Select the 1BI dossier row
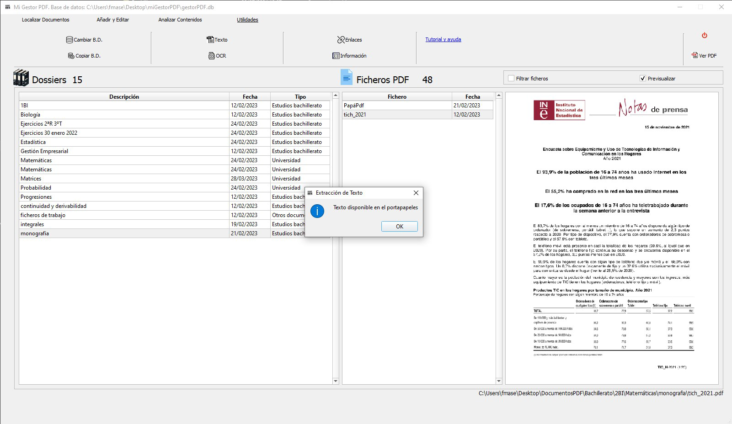The image size is (732, 424). pyautogui.click(x=174, y=106)
